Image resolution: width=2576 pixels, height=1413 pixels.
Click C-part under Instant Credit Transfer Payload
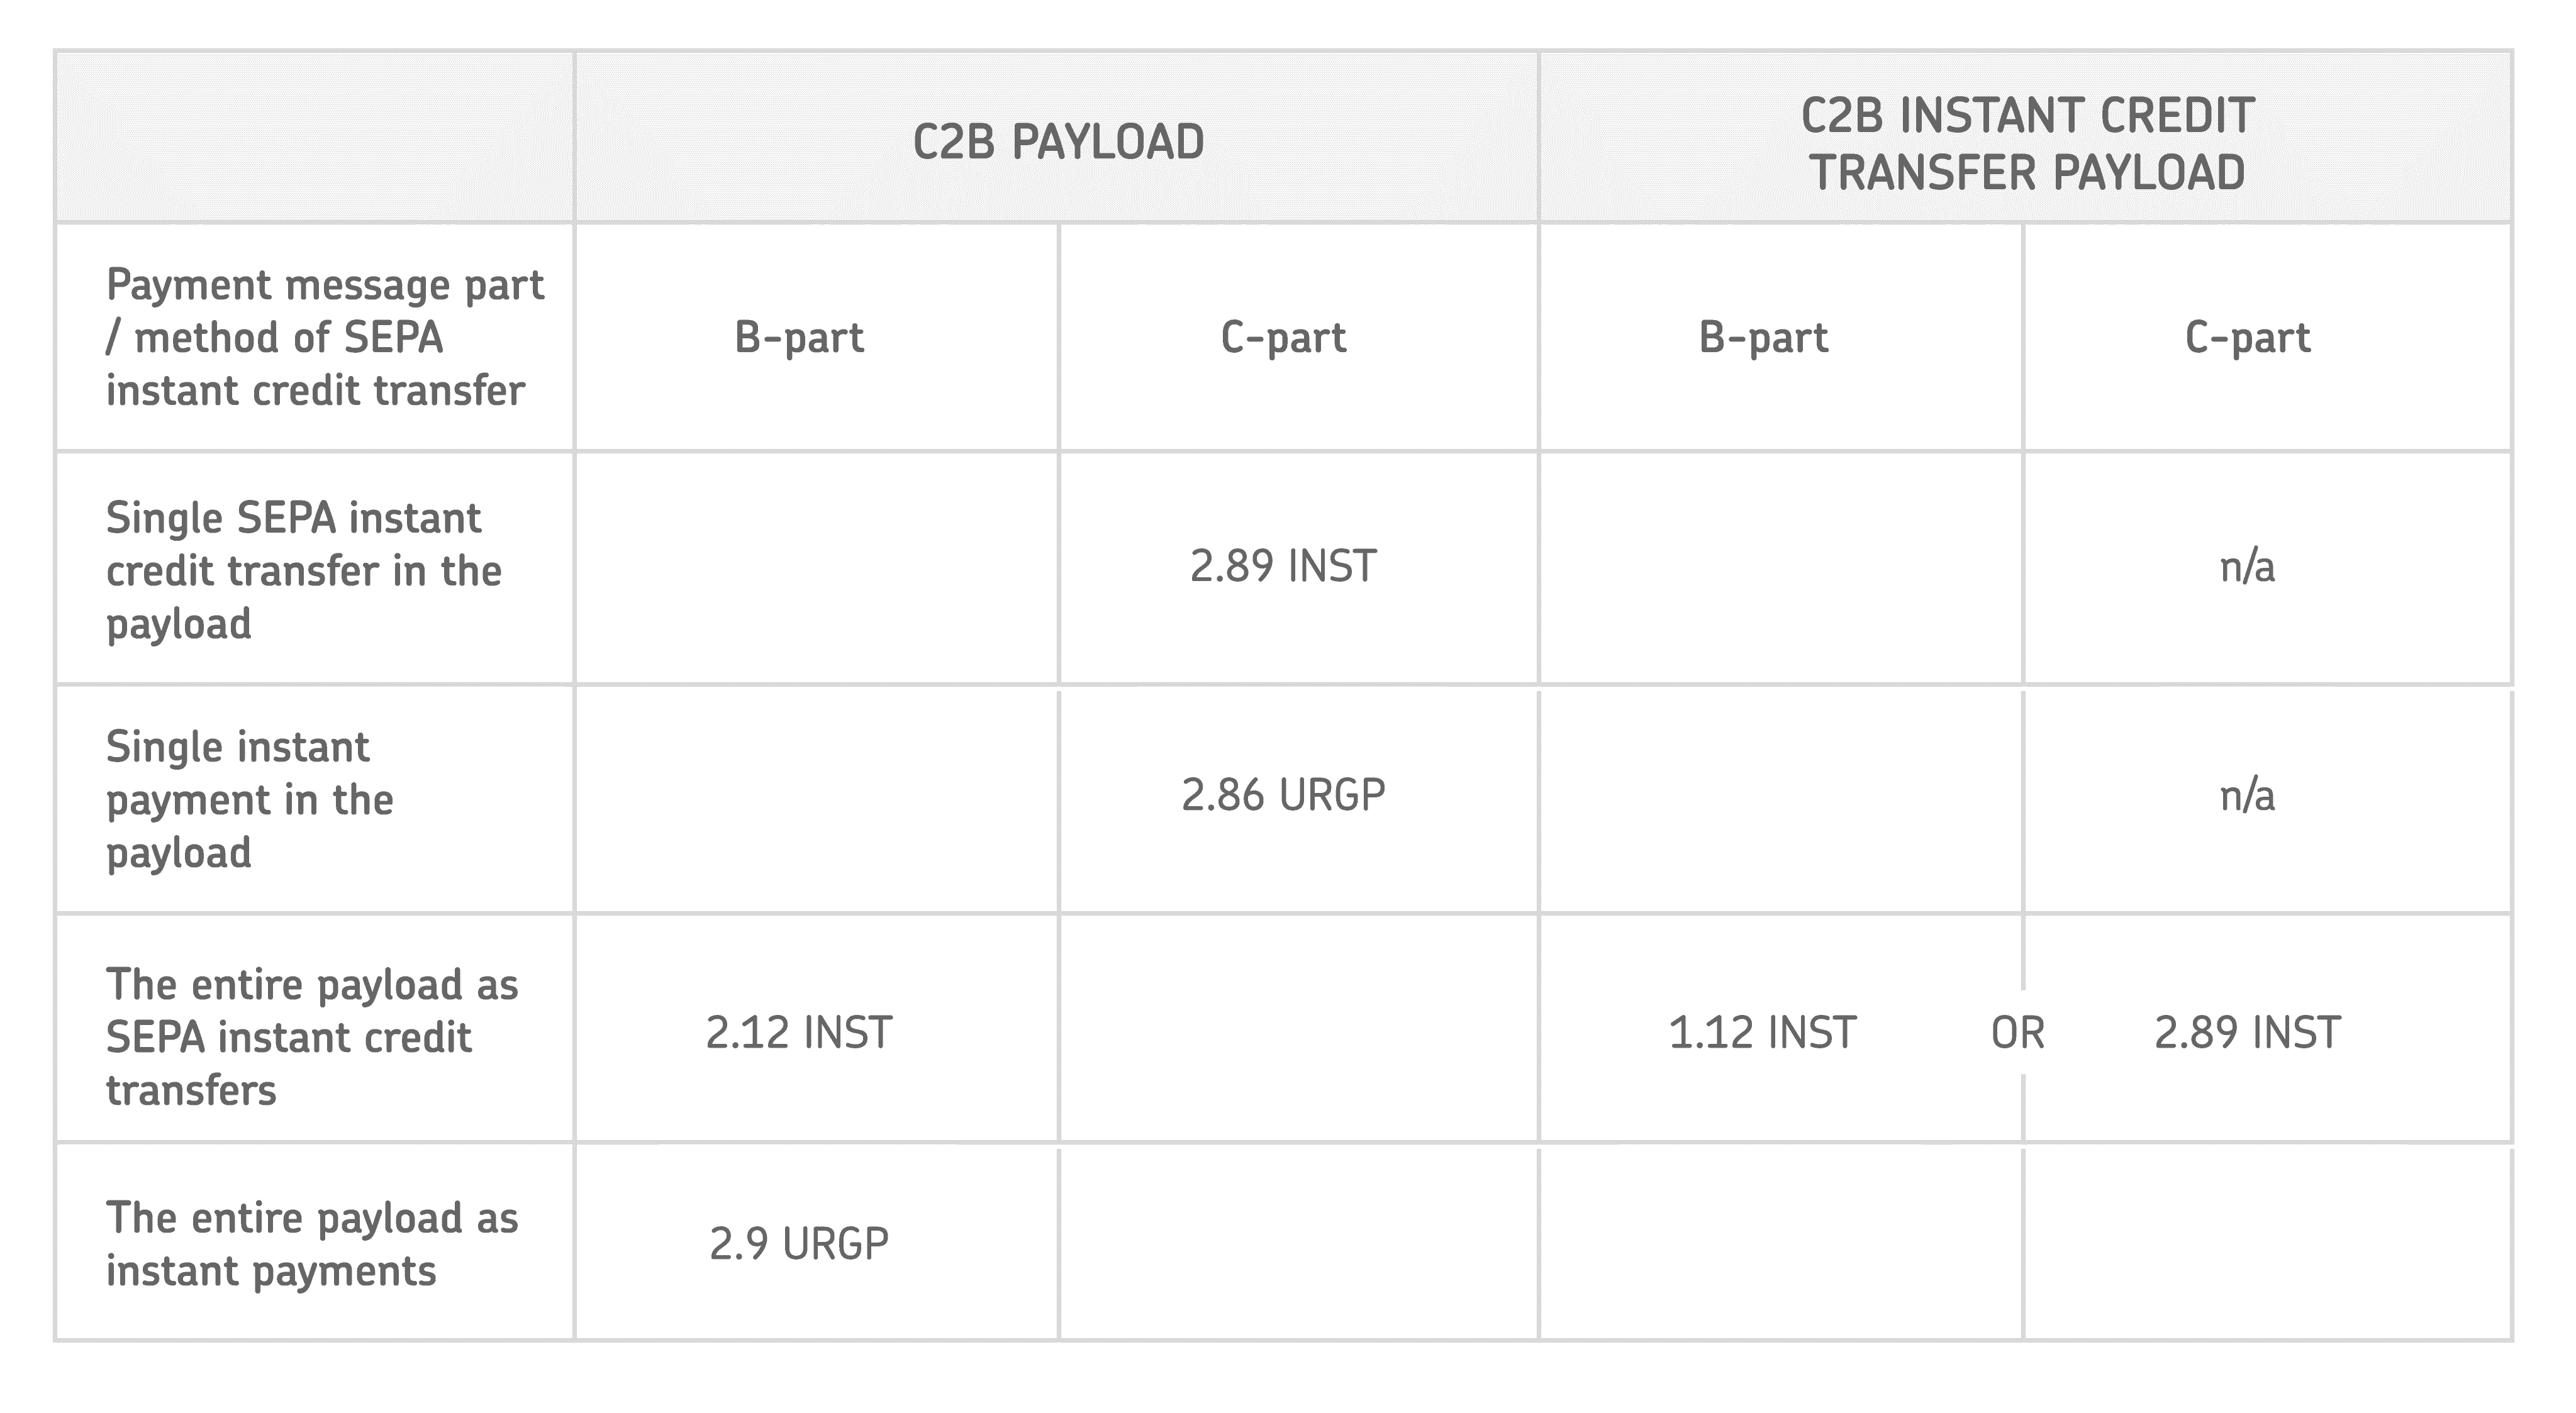[2247, 338]
